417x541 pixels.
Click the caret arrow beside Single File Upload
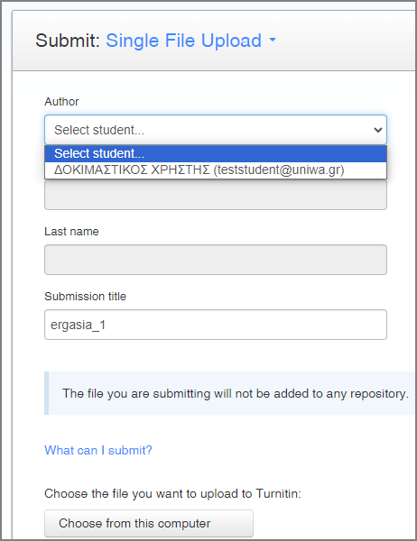(x=273, y=40)
